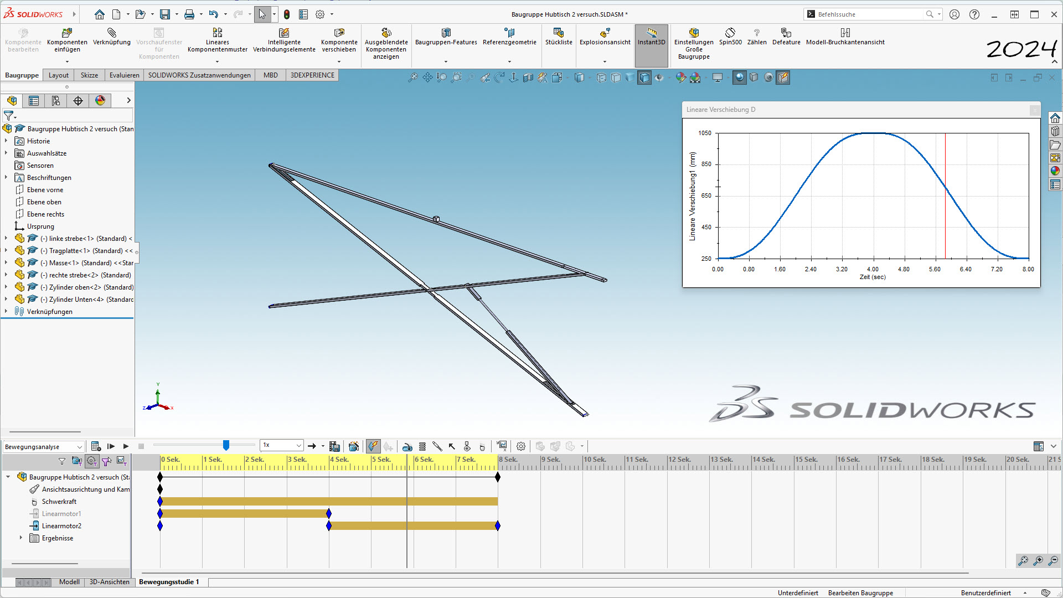Switch to the 3D-Ansichten tab
This screenshot has width=1063, height=598.
(110, 582)
